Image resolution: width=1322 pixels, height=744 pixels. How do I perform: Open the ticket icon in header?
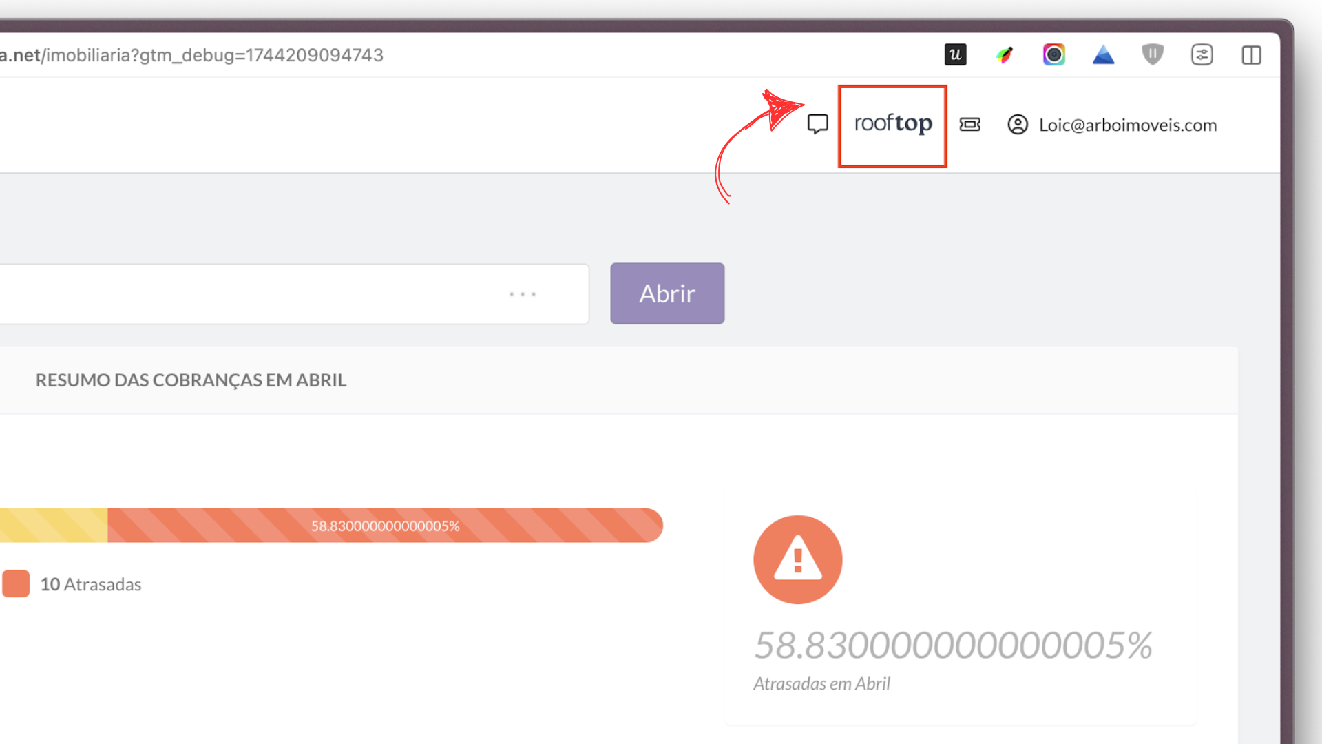(x=970, y=125)
